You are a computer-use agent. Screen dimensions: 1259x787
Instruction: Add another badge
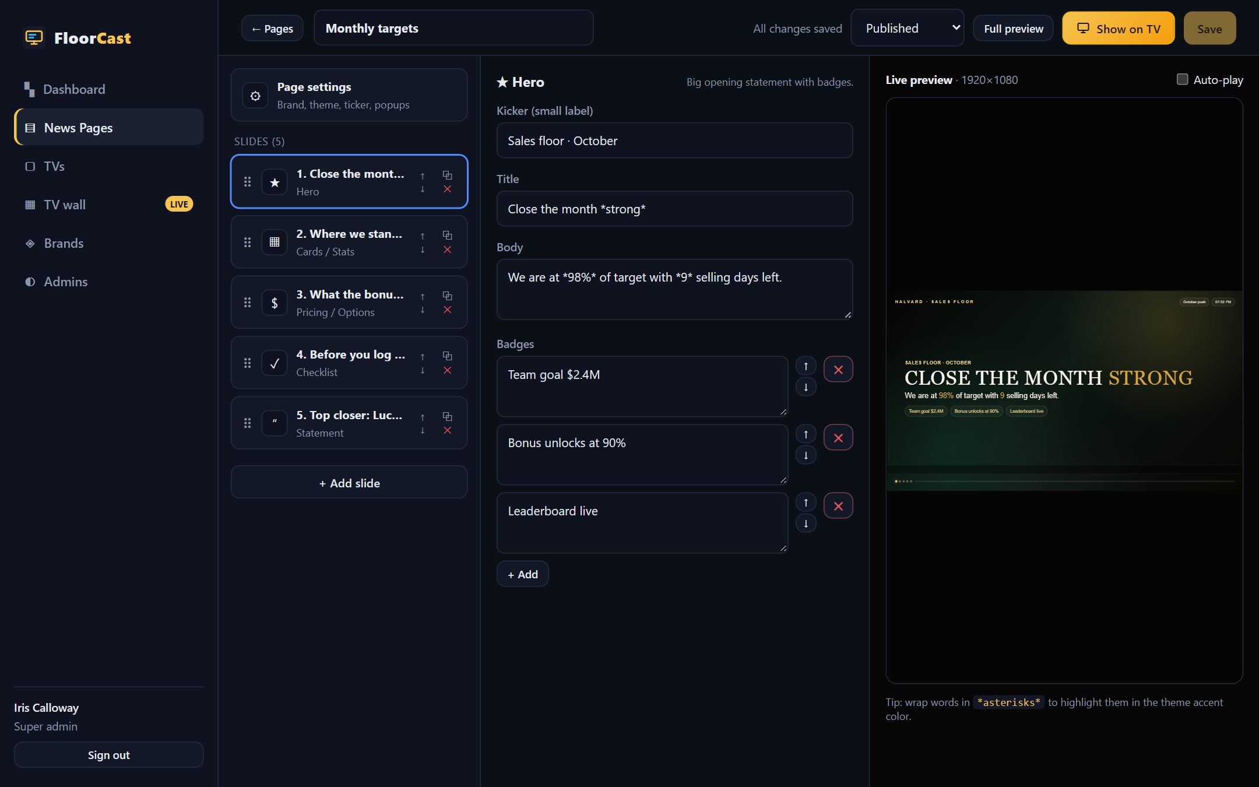point(522,574)
